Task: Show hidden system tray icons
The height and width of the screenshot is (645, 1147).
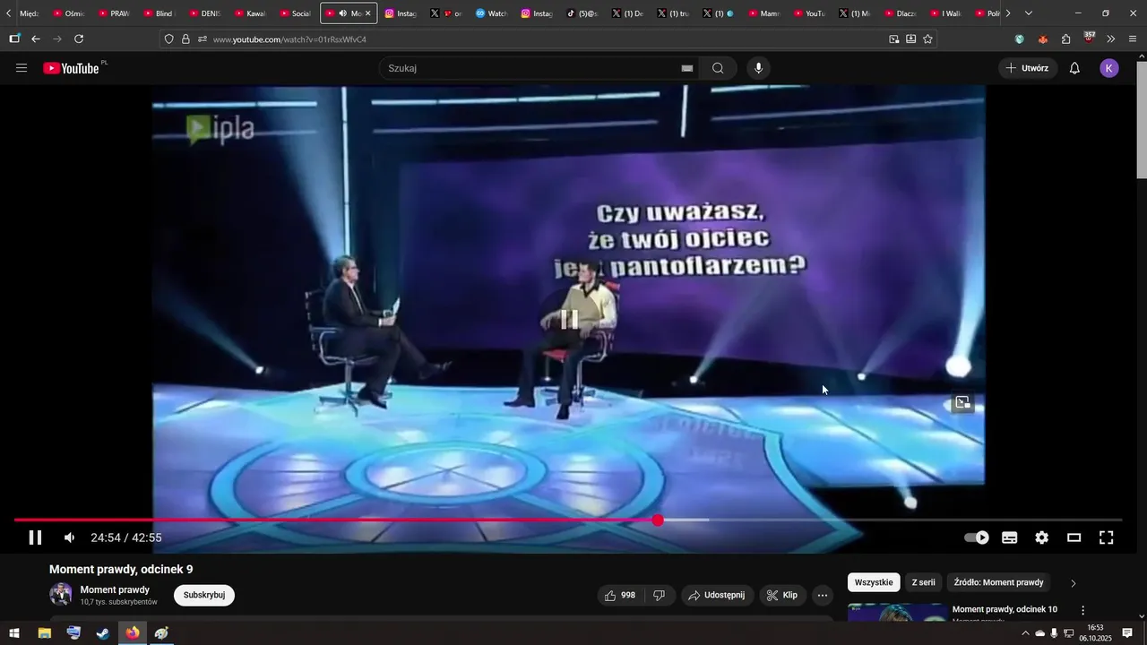Action: click(x=1025, y=632)
